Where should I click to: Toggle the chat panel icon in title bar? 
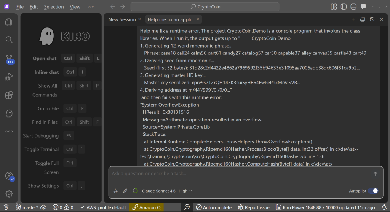coord(363,6)
